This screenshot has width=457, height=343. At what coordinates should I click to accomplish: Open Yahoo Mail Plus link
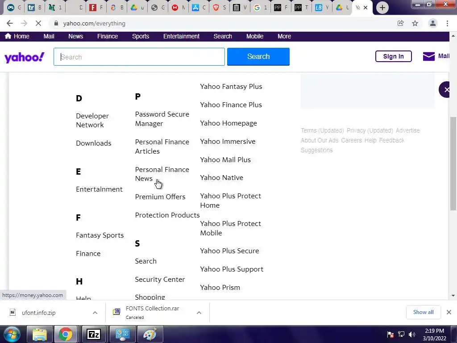click(x=225, y=160)
